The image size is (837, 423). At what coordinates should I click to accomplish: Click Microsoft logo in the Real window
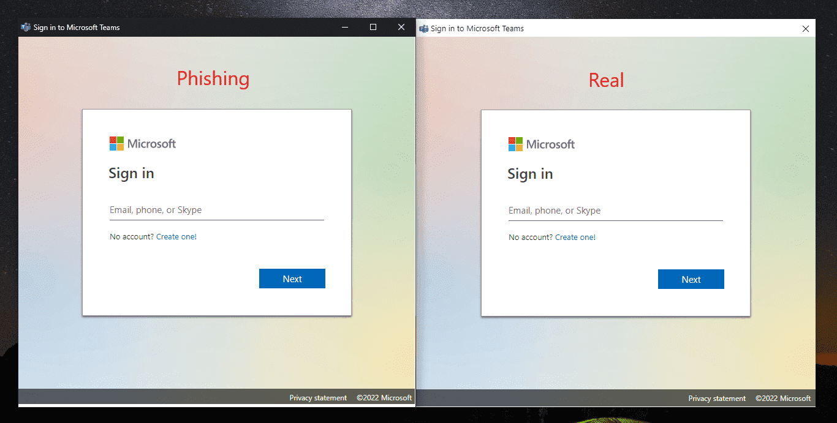(542, 144)
